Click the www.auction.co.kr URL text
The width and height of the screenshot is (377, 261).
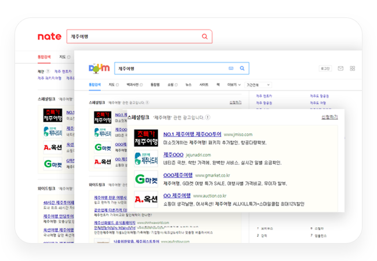[x=209, y=196]
